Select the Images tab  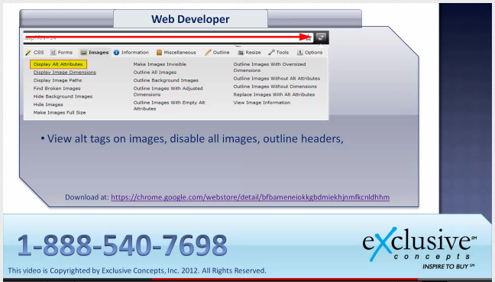95,53
